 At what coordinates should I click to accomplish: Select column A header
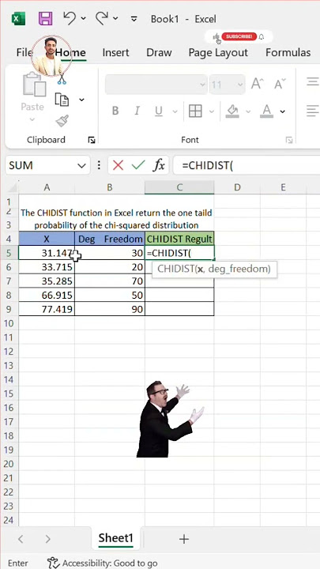tap(47, 187)
